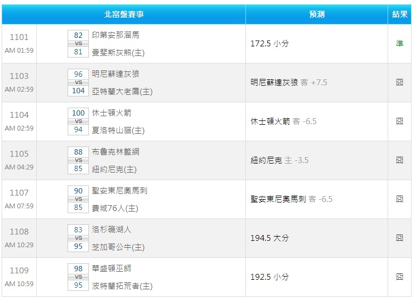Viewport: 419px width, 300px height.
Task: Click team name 夏洛特山貓(主)
Action: [118, 131]
